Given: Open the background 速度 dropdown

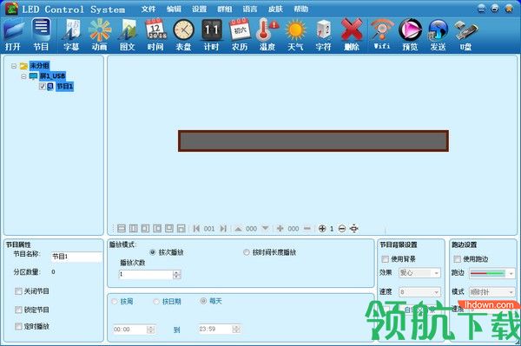Looking at the screenshot, I should click(x=419, y=292).
